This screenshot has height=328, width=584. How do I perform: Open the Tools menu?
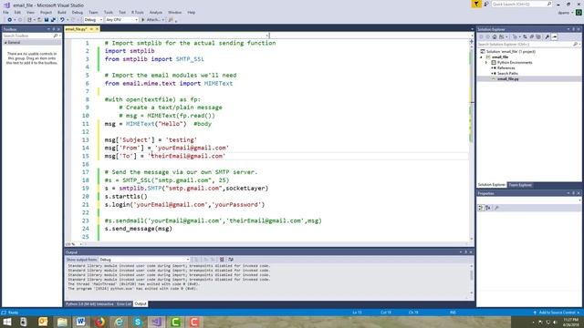pyautogui.click(x=108, y=12)
